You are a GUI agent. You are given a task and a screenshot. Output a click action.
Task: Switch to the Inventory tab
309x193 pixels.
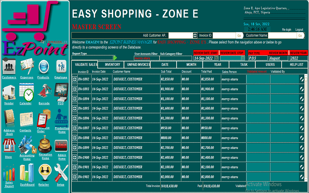112,65
